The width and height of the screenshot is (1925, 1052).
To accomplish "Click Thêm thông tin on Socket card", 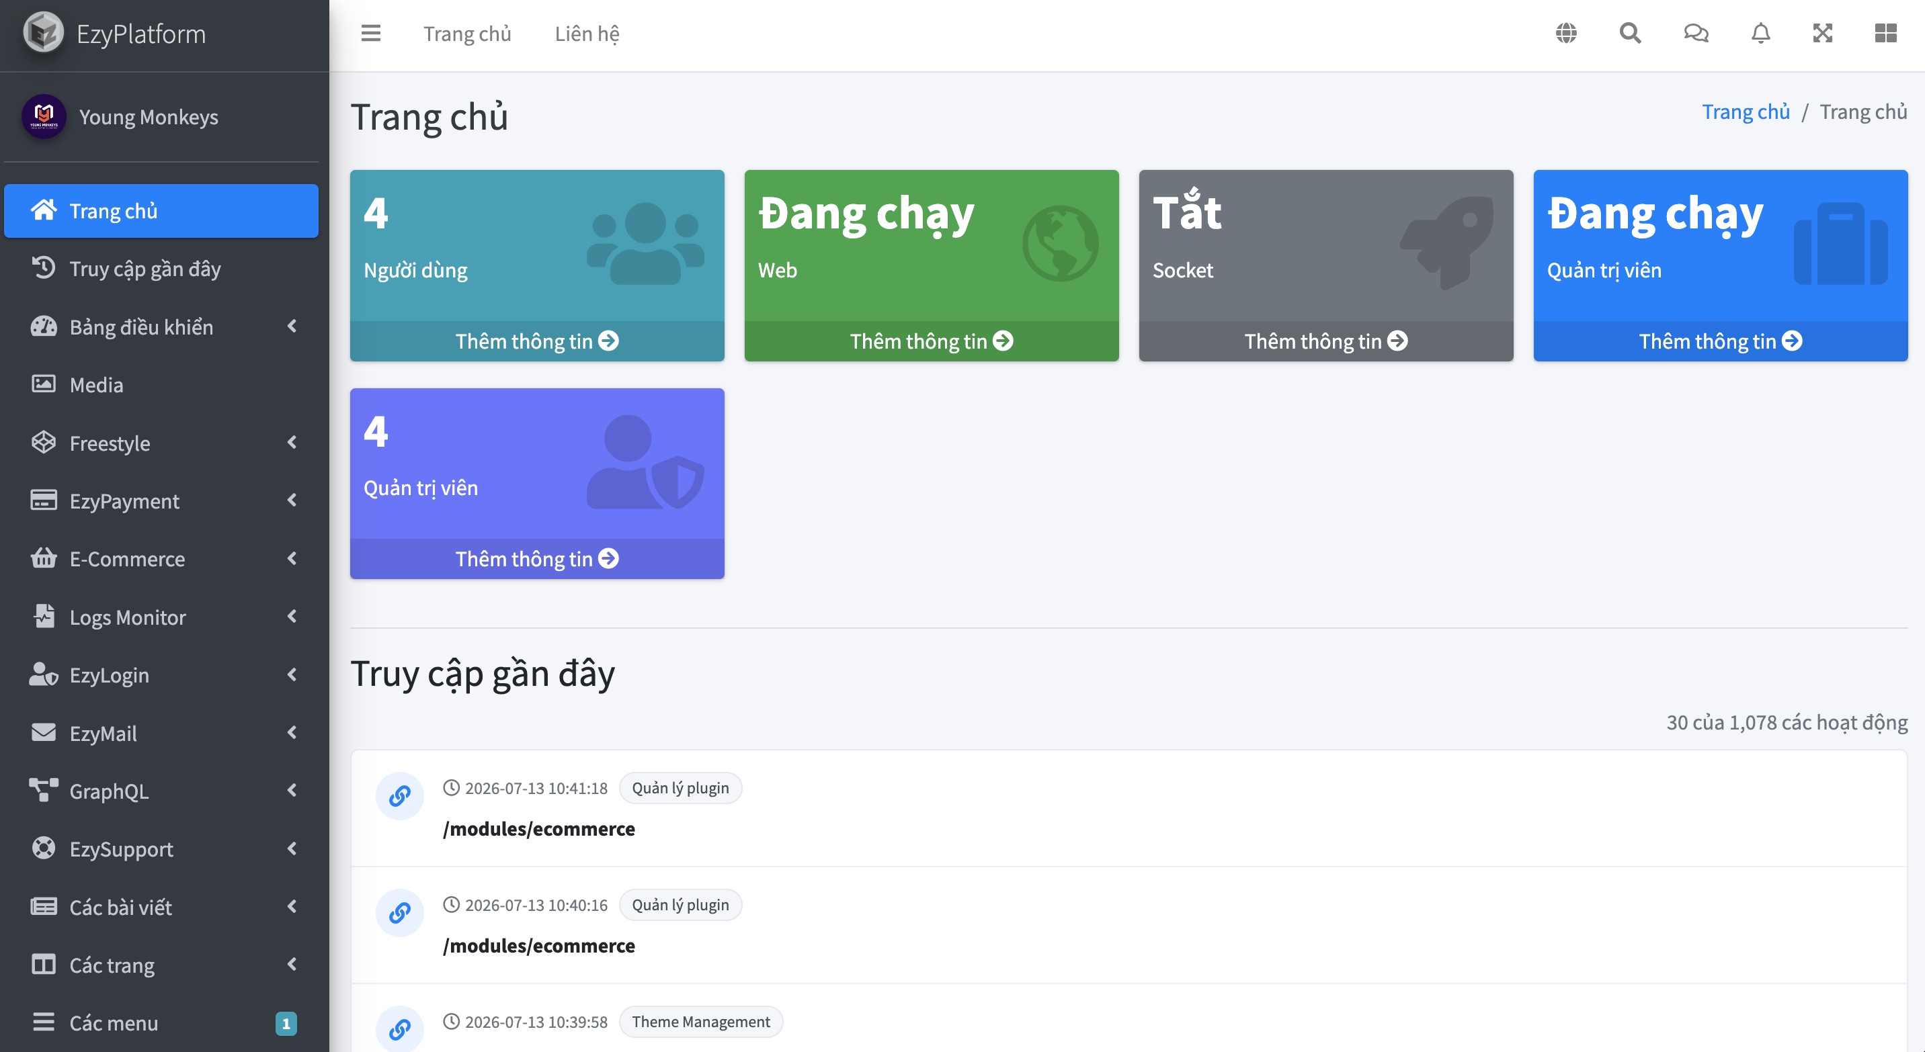I will point(1325,341).
